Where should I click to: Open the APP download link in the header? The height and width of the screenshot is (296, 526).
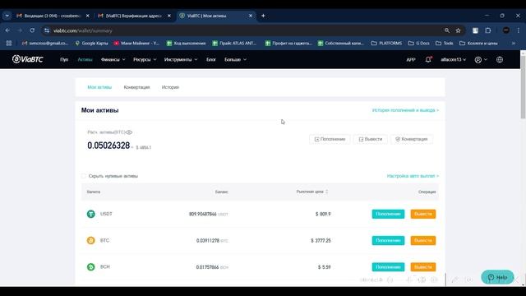click(x=411, y=59)
